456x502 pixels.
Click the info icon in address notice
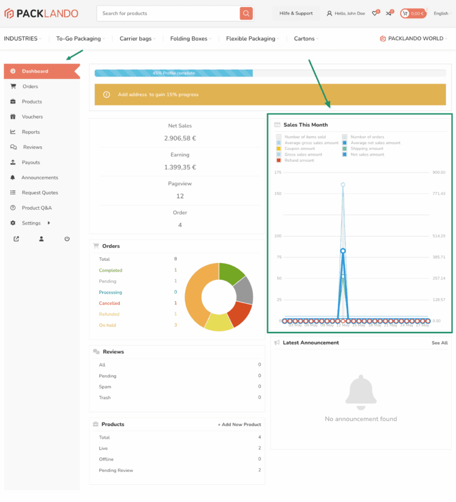click(x=107, y=95)
